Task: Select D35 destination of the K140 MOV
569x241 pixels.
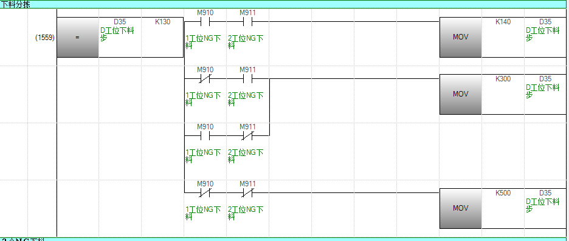Action: (545, 22)
